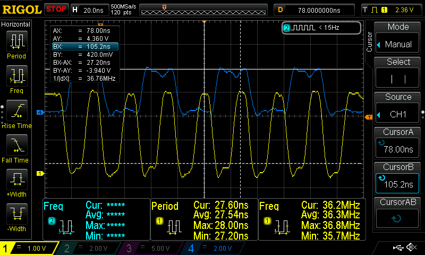The image size is (425, 255).
Task: Select the +Width measurement icon
Action: tap(16, 182)
